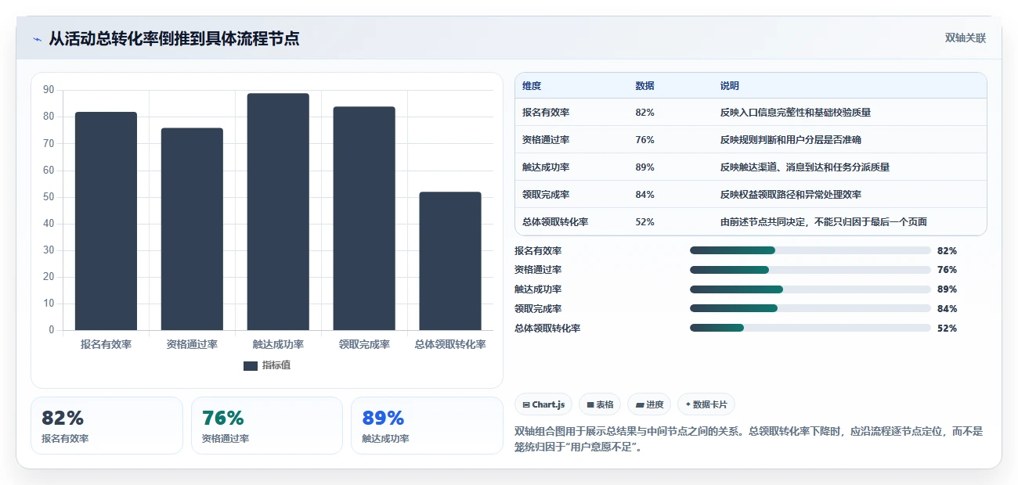Click the 52% label beside progress bar
The image size is (1018, 485).
947,329
